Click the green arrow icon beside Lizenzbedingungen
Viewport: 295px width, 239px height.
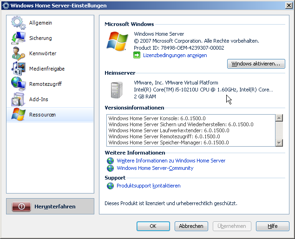pyautogui.click(x=137, y=55)
